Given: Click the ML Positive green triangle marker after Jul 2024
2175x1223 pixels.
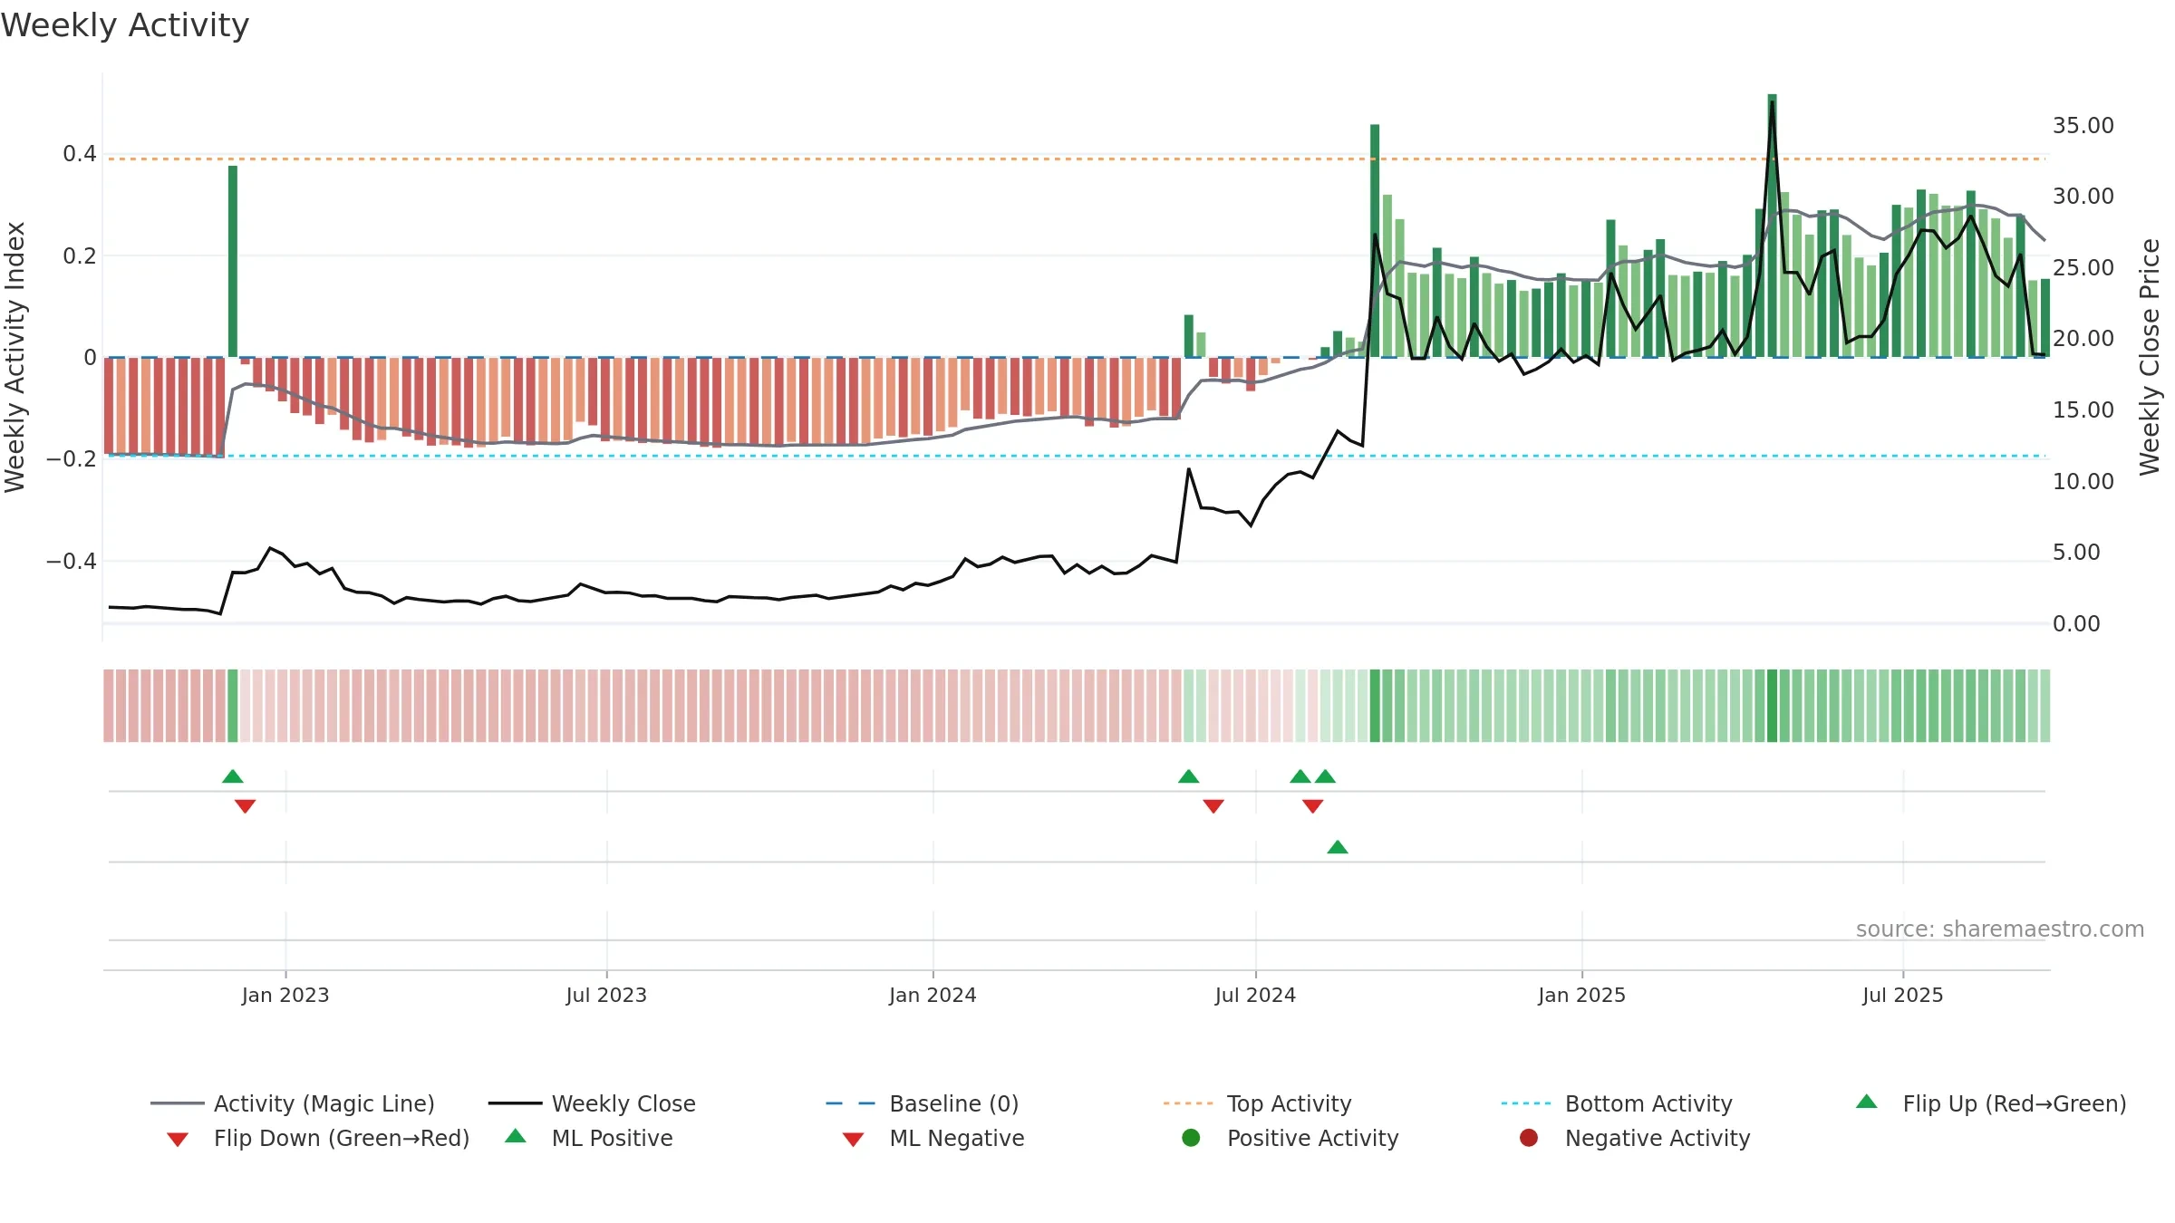Looking at the screenshot, I should pos(1338,847).
